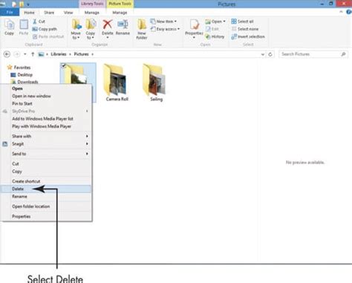Image resolution: width=352 pixels, height=283 pixels.
Task: Go up one level with Up arrow
Action: [33, 54]
